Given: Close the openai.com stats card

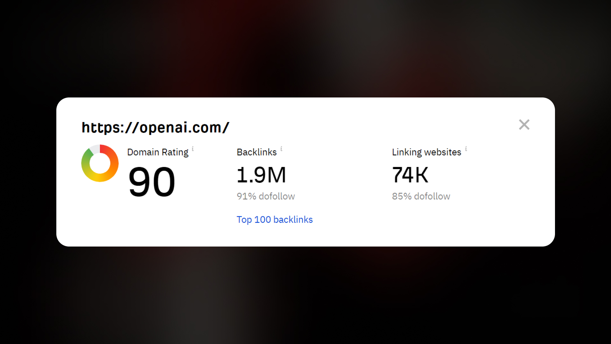Looking at the screenshot, I should click(x=524, y=125).
